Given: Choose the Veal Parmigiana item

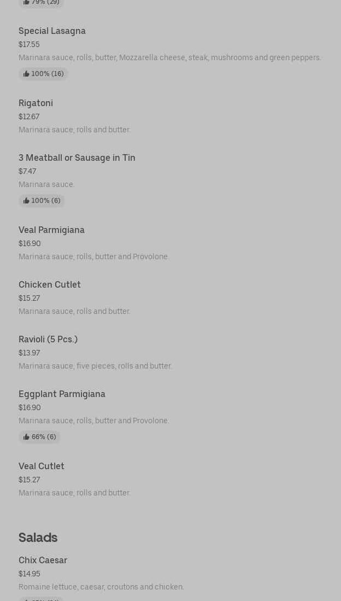Looking at the screenshot, I should (51, 230).
